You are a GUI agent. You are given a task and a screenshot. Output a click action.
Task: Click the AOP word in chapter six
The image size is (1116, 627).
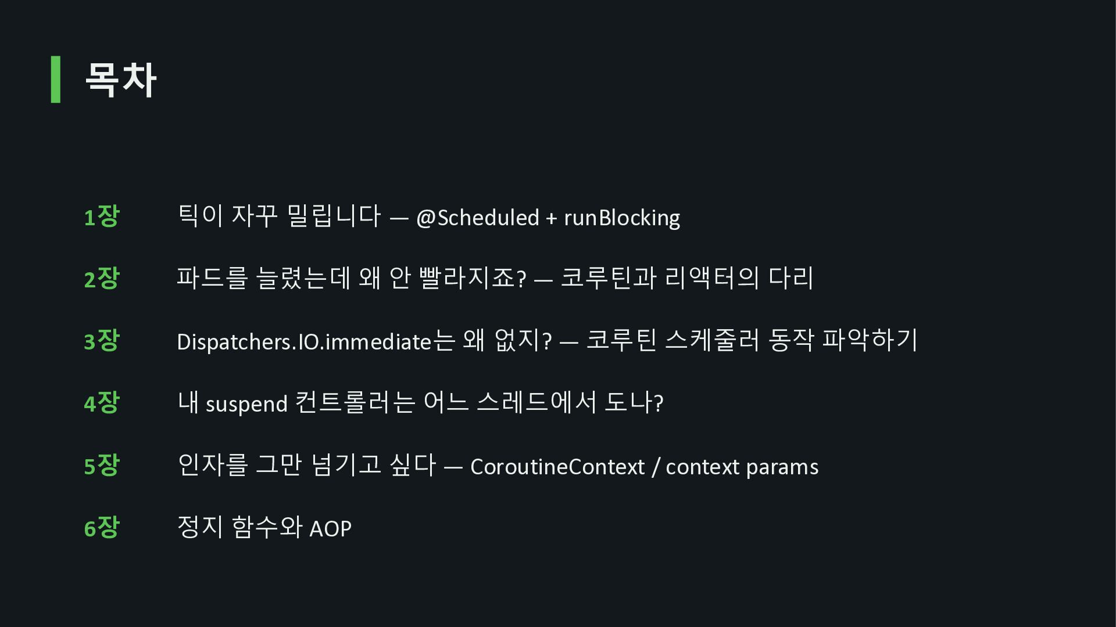pos(330,529)
